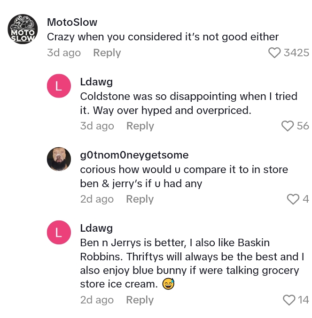Open Ldawg username above Ben n Jerrys comment

click(96, 228)
